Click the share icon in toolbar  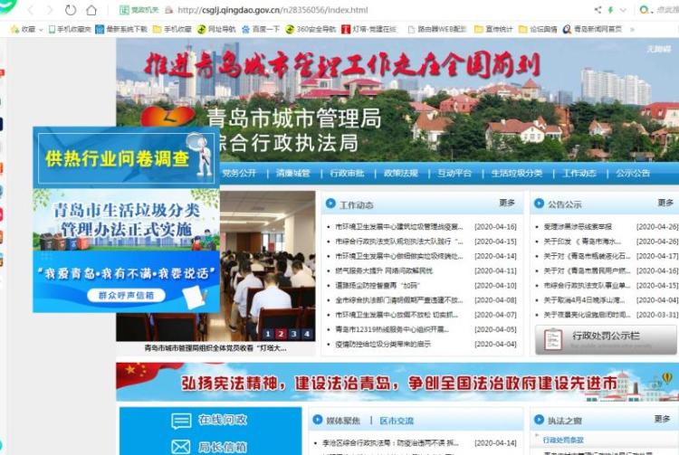598,10
